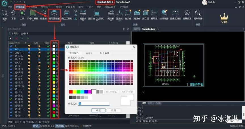Expand the dropdown arrow under 缩放
This screenshot has height=129, width=245.
coord(5,21)
